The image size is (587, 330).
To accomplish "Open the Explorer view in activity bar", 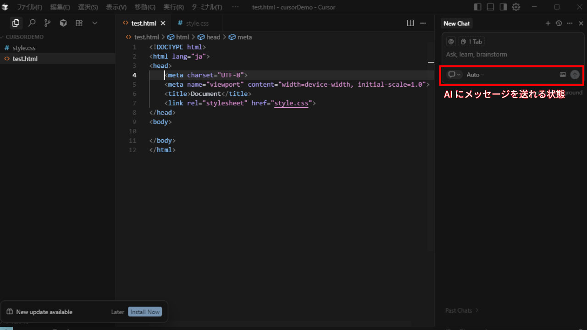I will pyautogui.click(x=16, y=23).
